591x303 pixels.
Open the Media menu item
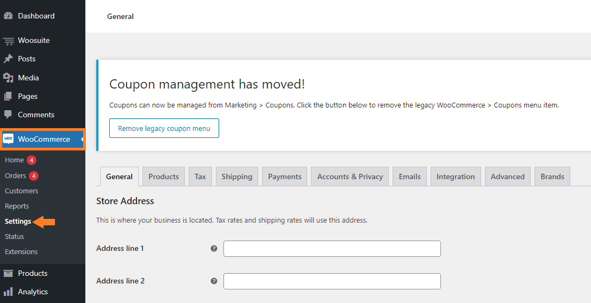[28, 78]
